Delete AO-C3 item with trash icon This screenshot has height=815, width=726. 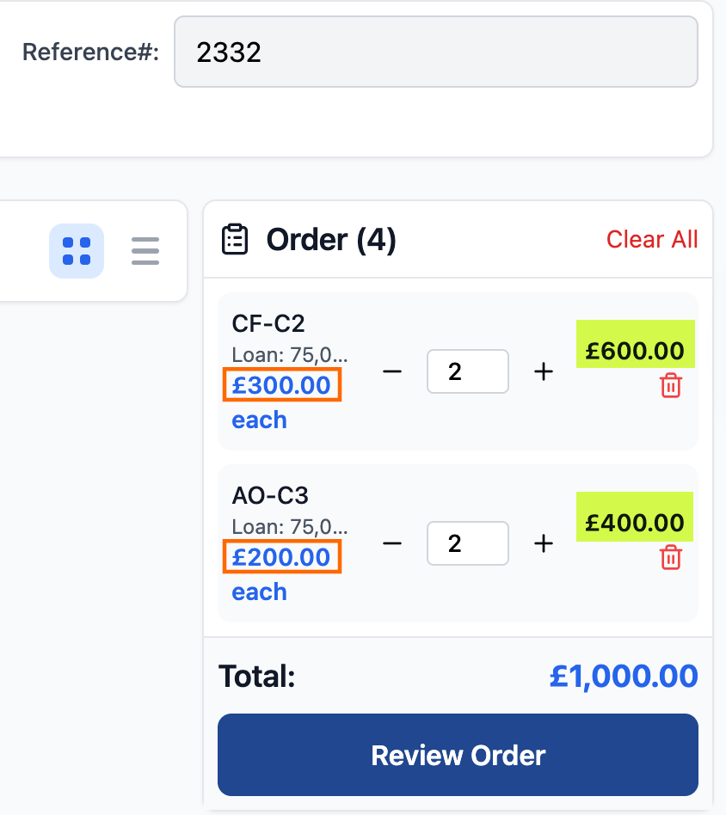click(670, 558)
